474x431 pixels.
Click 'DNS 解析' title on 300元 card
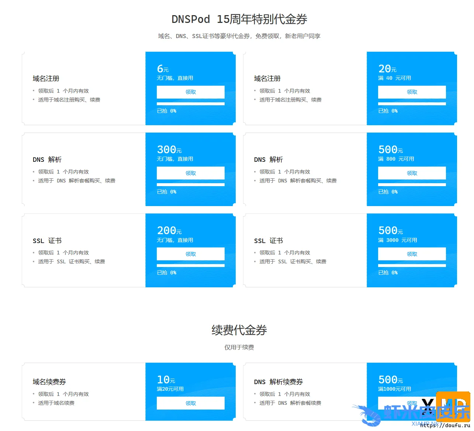point(47,160)
